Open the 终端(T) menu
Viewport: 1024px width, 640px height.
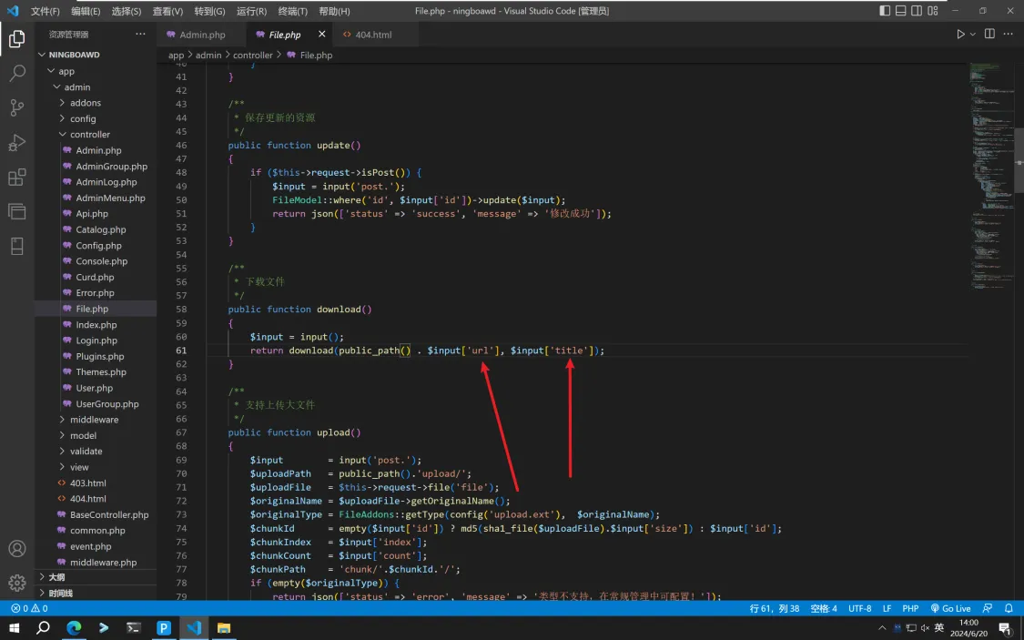[292, 11]
